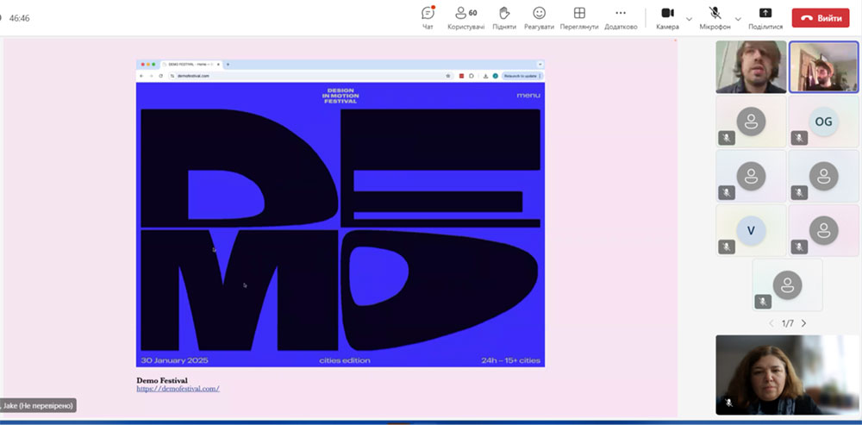Image resolution: width=862 pixels, height=425 pixels.
Task: Click the Design in Motion Festival logo
Action: point(340,96)
